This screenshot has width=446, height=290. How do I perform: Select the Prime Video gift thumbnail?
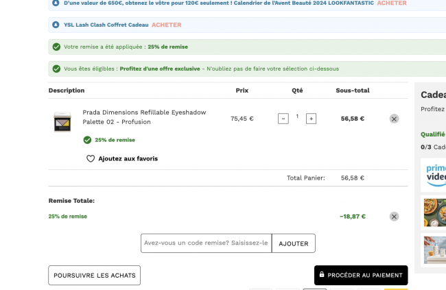pyautogui.click(x=433, y=175)
